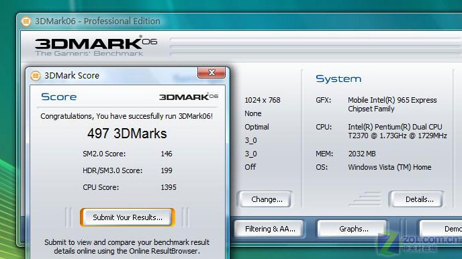462x259 pixels.
Task: Click the CPU score value 1395
Action: click(169, 187)
